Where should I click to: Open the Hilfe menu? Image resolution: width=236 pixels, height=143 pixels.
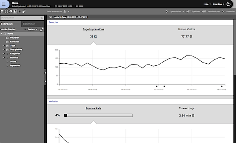(x=208, y=4)
